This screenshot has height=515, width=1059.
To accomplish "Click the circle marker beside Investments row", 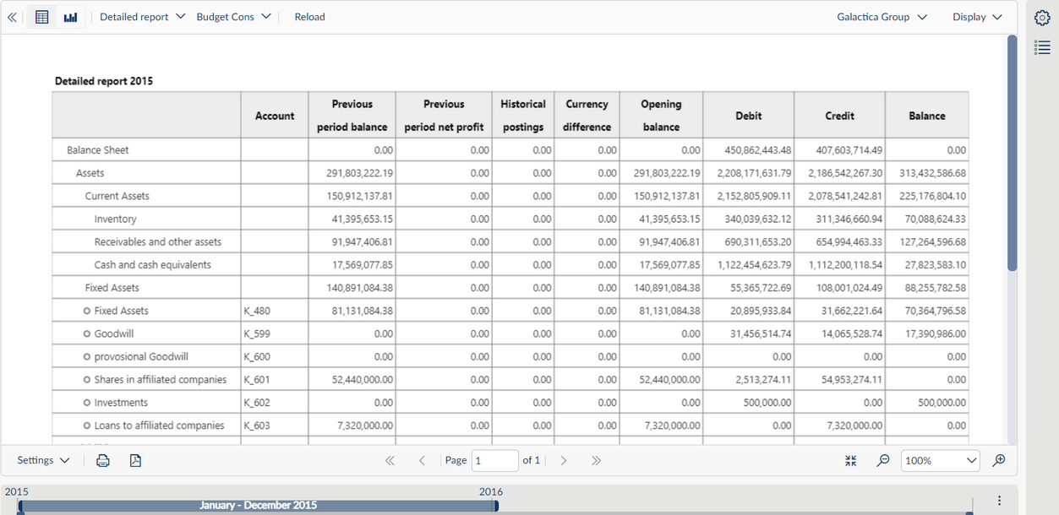I will click(87, 403).
